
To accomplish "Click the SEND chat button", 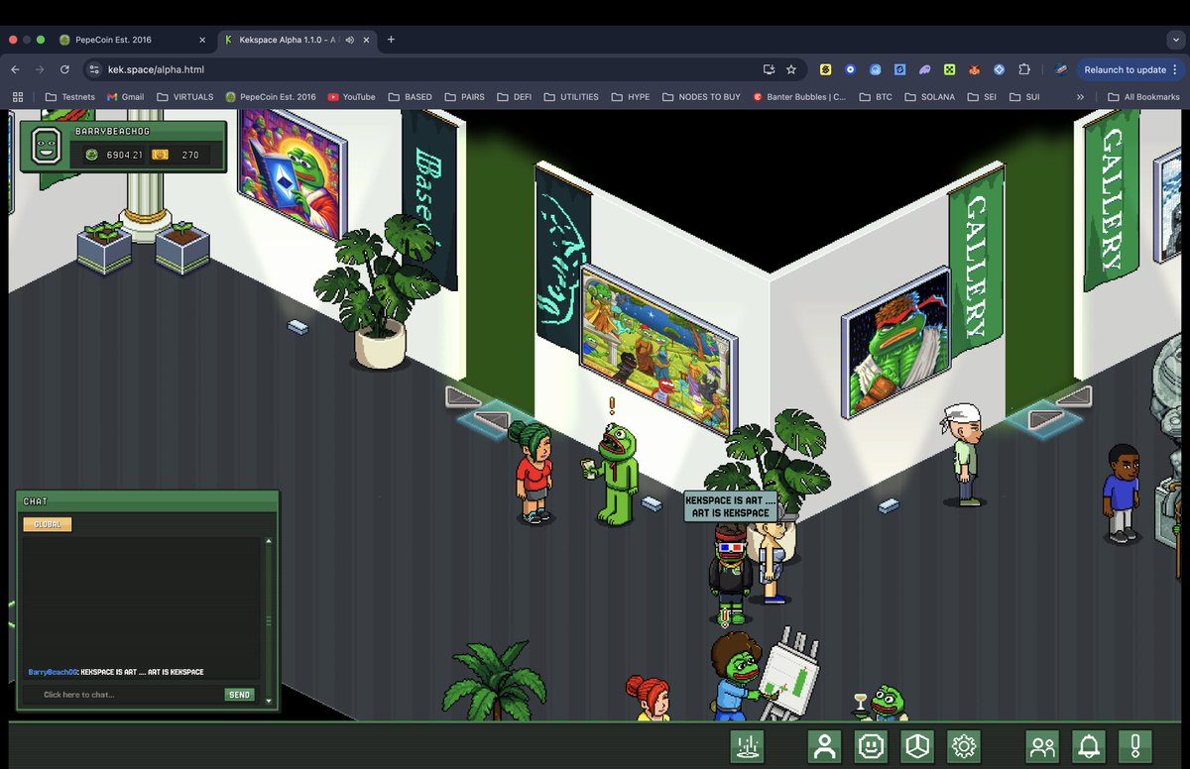I will pos(238,695).
